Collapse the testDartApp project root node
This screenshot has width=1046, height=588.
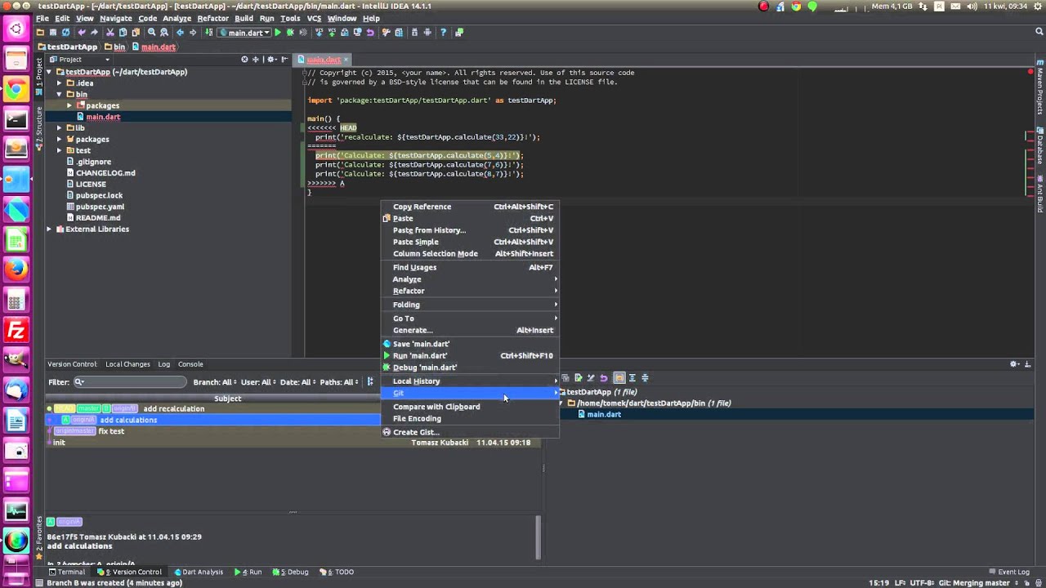click(x=49, y=72)
